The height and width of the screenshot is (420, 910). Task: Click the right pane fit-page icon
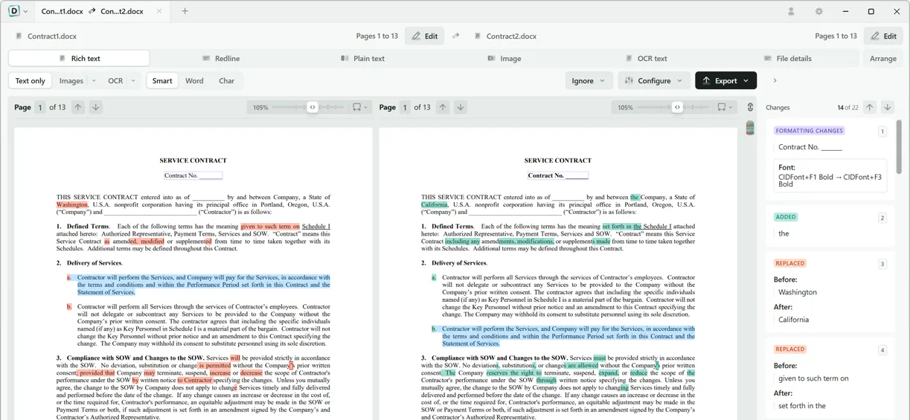coord(721,107)
